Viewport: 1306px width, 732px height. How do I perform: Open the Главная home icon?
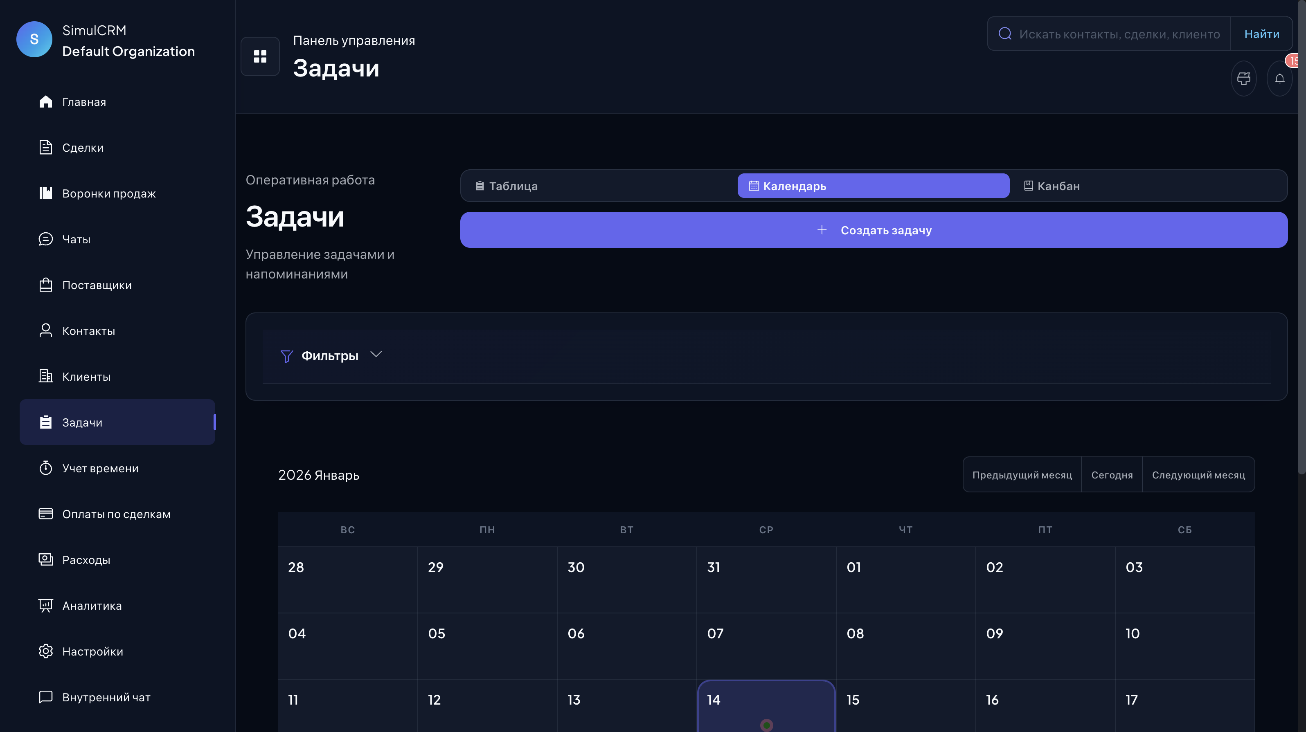[x=46, y=102]
